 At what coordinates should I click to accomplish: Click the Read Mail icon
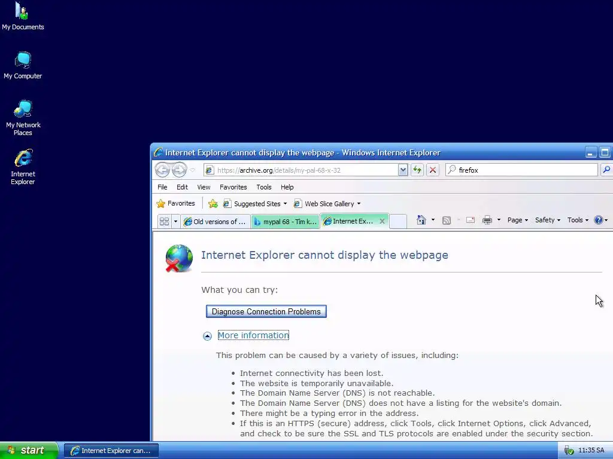click(x=471, y=220)
